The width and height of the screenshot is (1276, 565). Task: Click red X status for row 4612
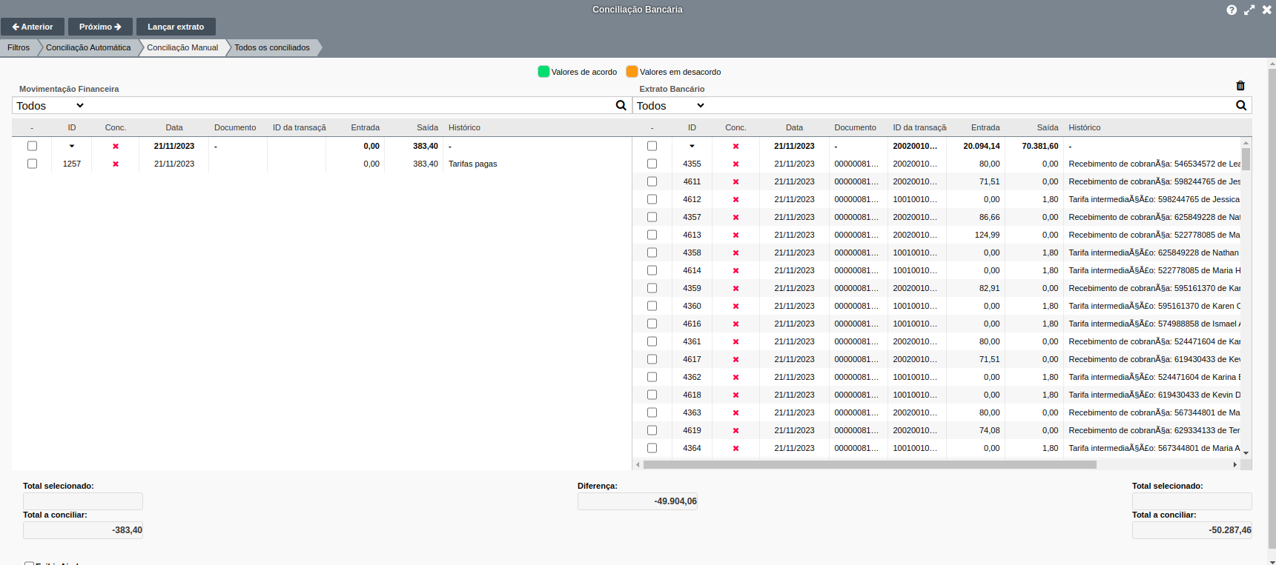pyautogui.click(x=735, y=199)
